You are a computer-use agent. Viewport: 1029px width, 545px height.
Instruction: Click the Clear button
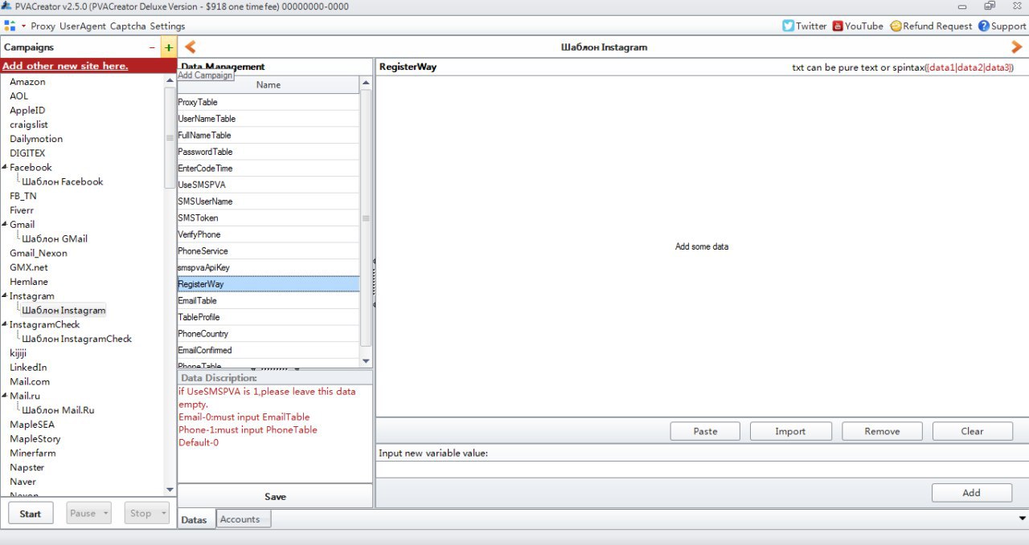pos(972,431)
